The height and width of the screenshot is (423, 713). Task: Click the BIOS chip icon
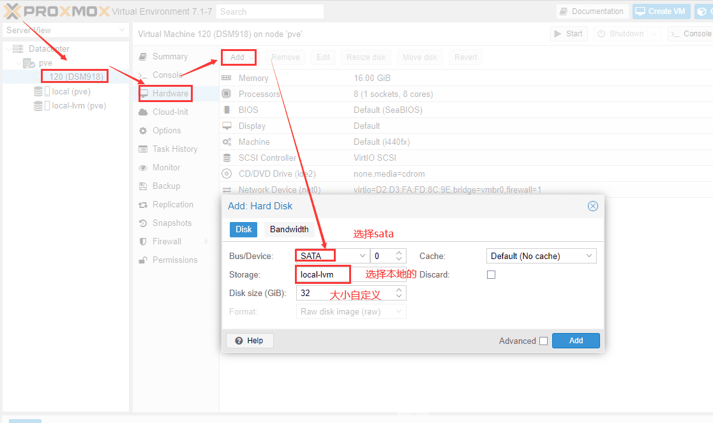(227, 110)
